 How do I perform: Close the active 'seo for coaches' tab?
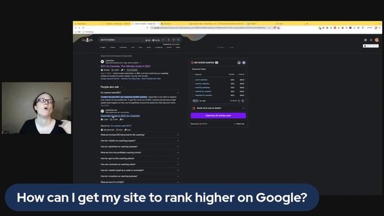[158, 24]
